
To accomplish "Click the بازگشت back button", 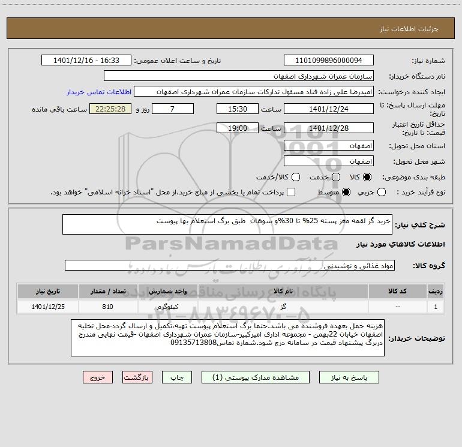I will point(137,377).
